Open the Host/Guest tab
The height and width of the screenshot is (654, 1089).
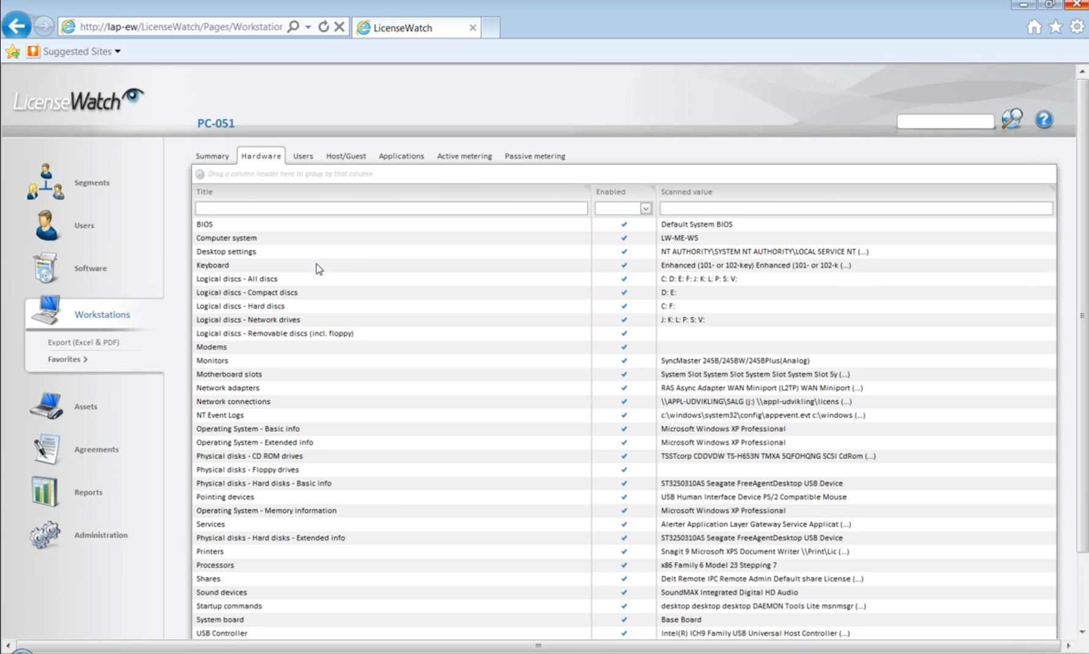click(x=346, y=156)
